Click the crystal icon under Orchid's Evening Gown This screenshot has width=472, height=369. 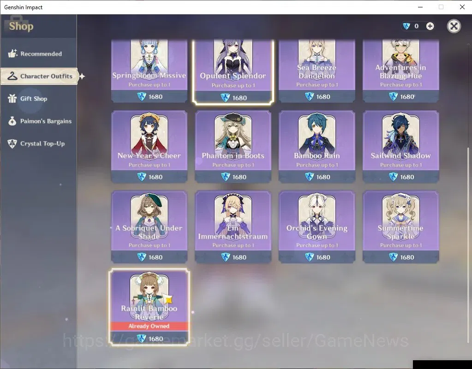[310, 257]
